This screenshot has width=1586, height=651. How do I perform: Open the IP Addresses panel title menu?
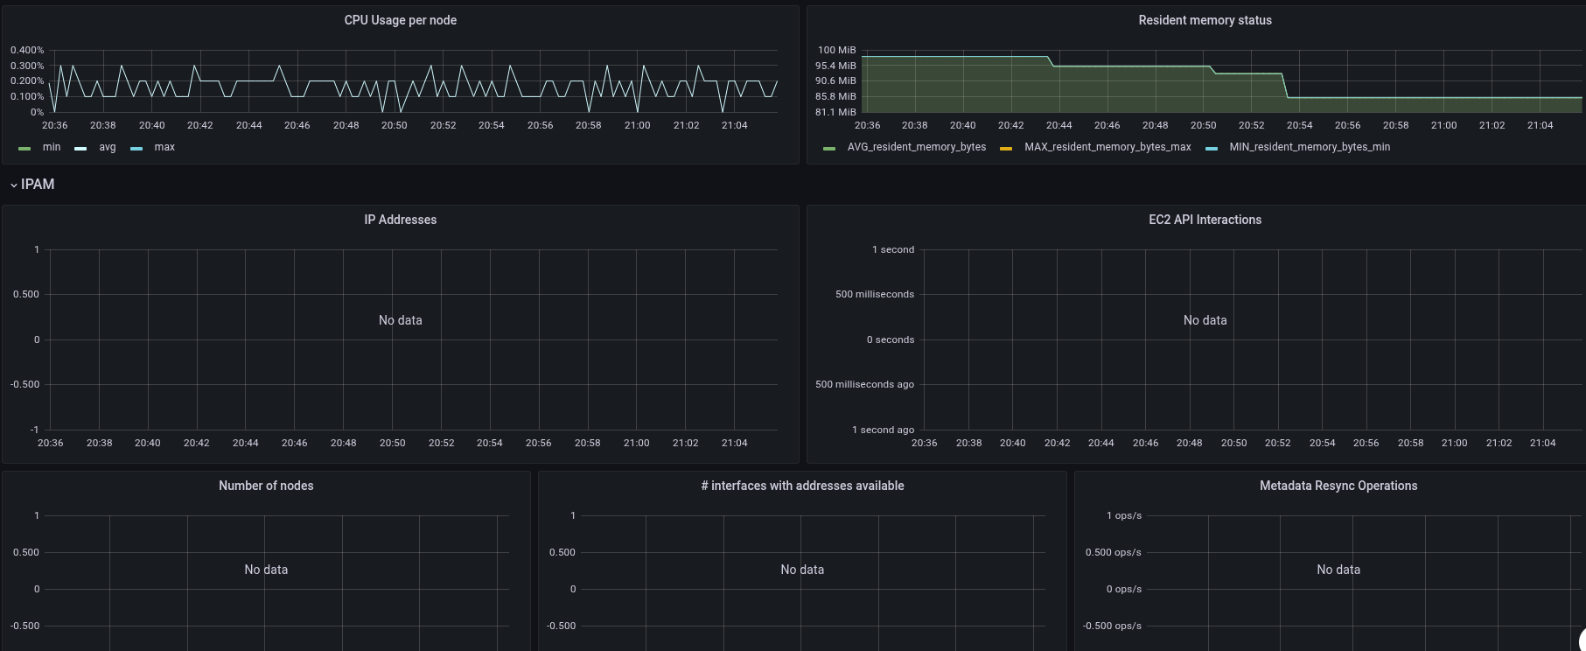click(x=401, y=220)
